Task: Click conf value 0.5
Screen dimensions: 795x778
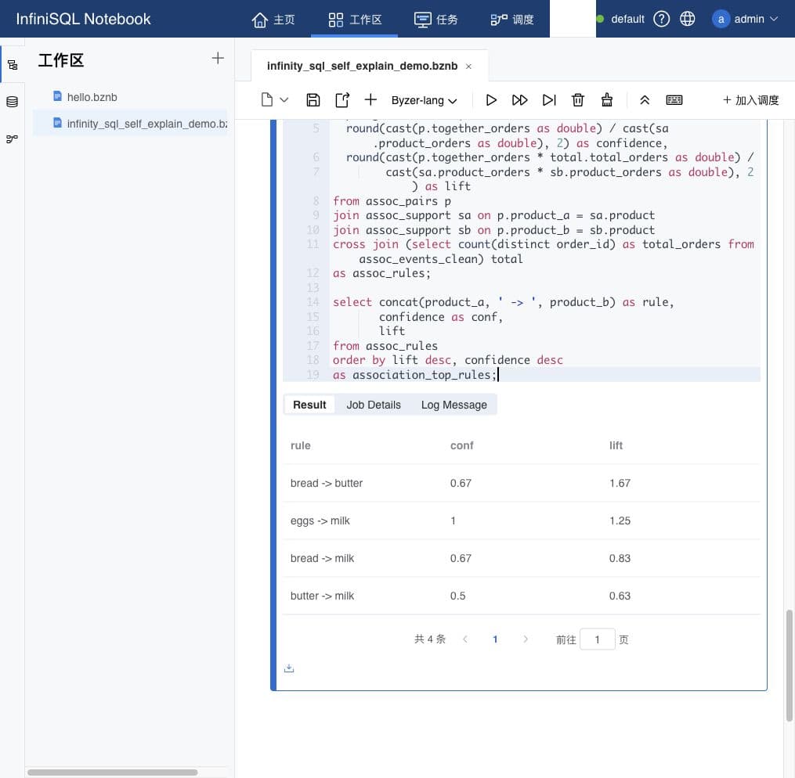Action: 457,596
